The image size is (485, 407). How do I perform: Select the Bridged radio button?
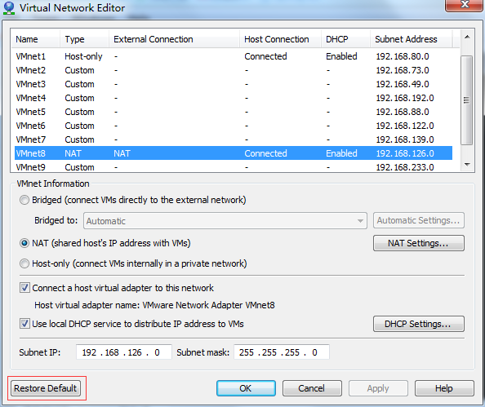pyautogui.click(x=24, y=201)
